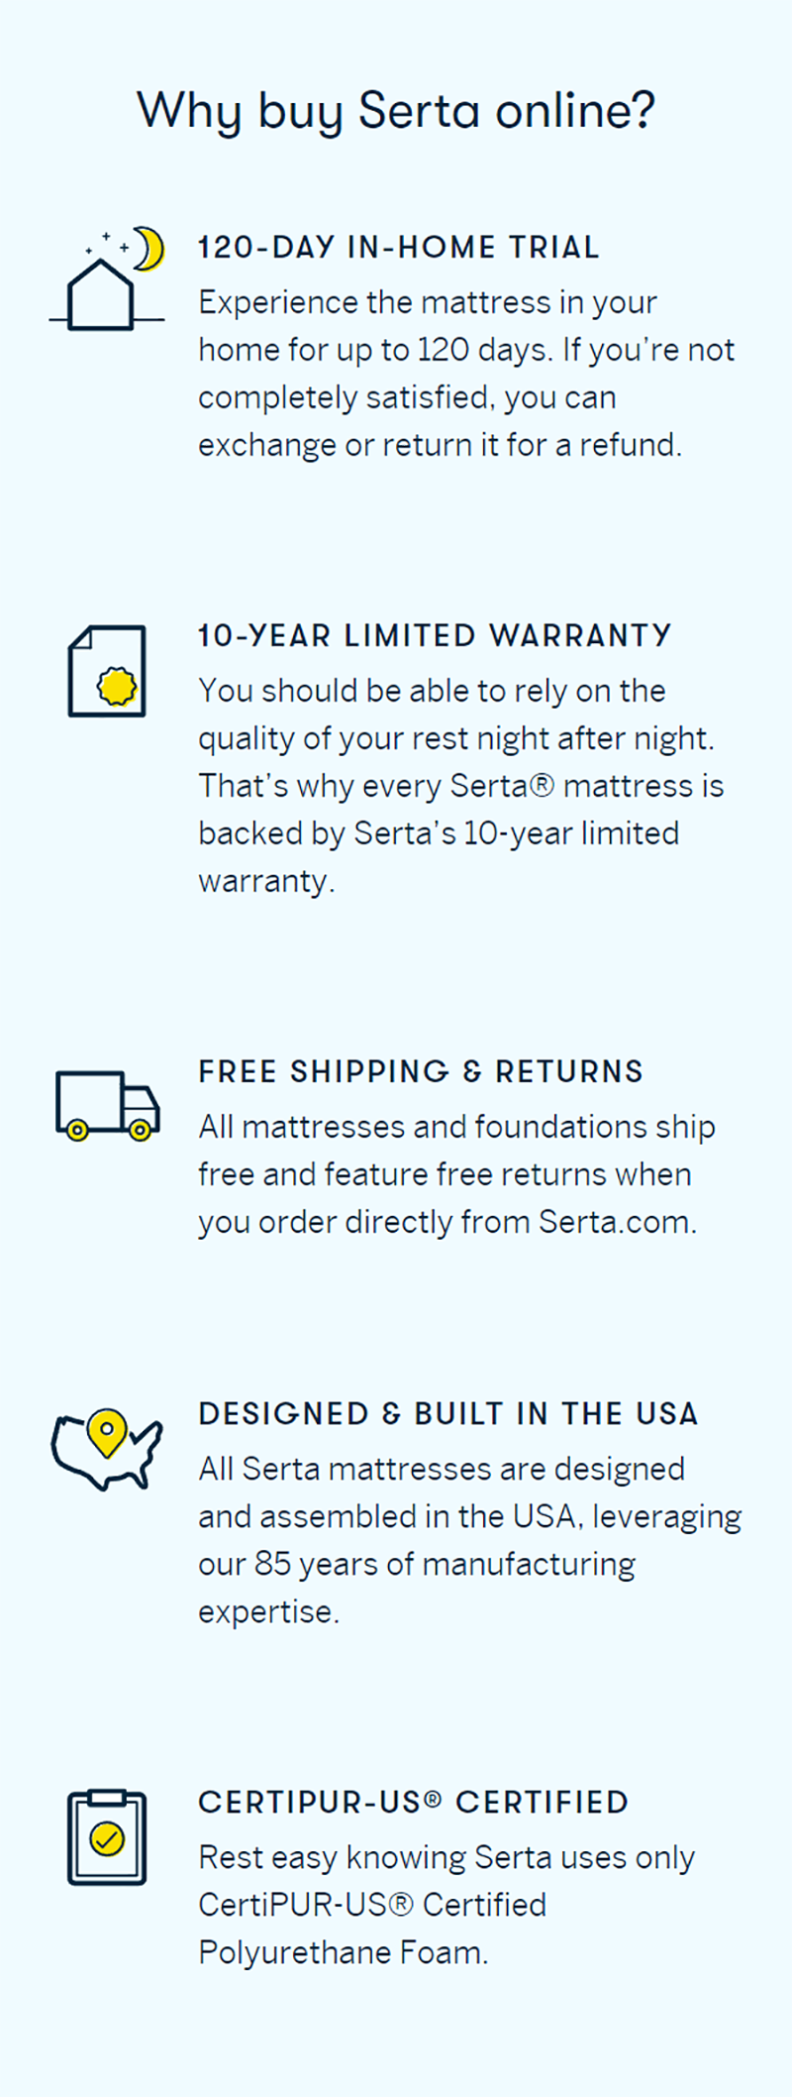
Task: Click the clipboard checkmark certification icon
Action: click(107, 1837)
